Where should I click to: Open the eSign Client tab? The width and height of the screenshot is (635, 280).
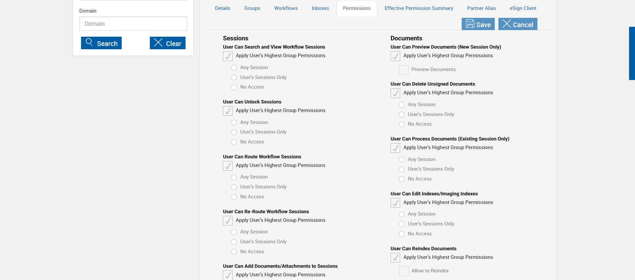point(523,8)
